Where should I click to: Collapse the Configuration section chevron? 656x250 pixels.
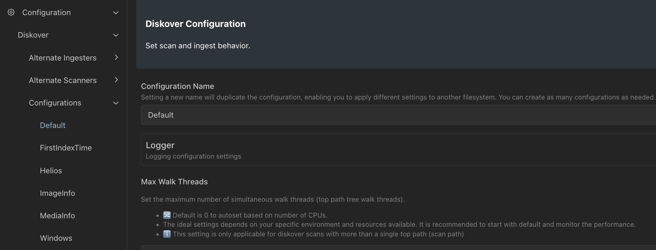pyautogui.click(x=116, y=13)
